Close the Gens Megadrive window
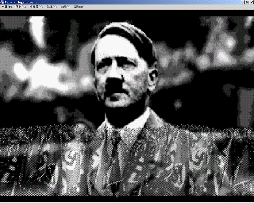 (251, 2)
